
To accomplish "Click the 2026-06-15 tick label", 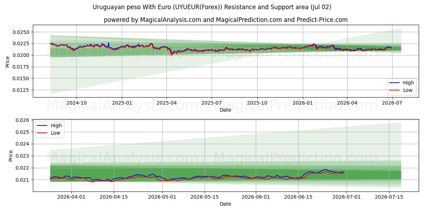I will click(299, 197).
